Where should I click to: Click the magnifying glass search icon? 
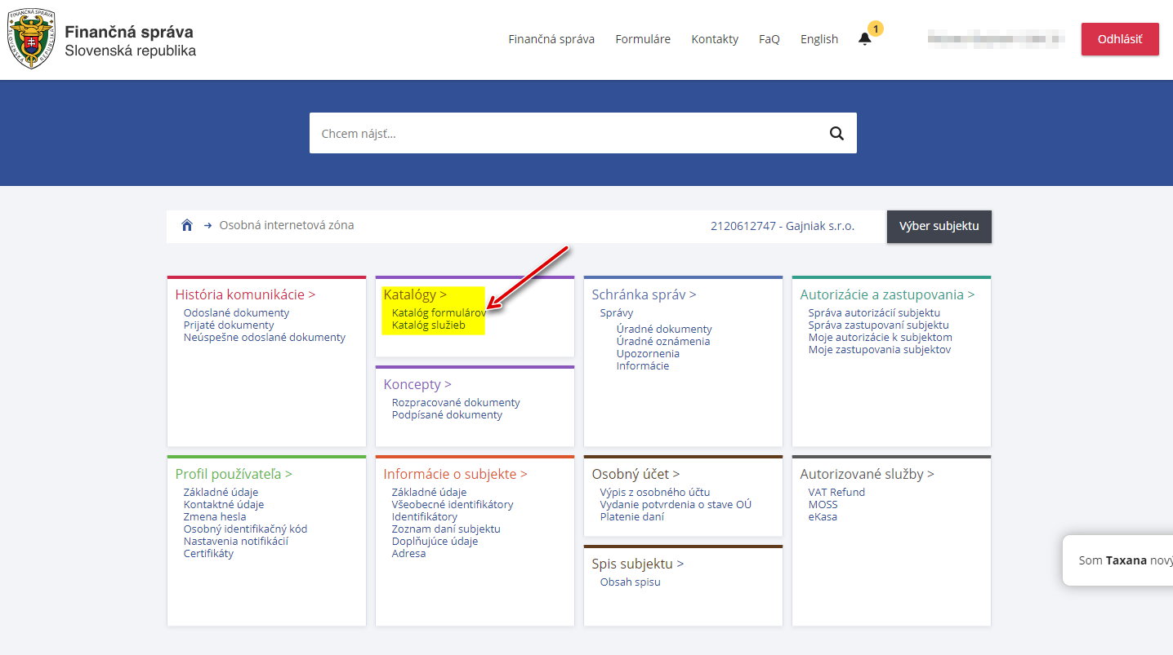(x=836, y=134)
